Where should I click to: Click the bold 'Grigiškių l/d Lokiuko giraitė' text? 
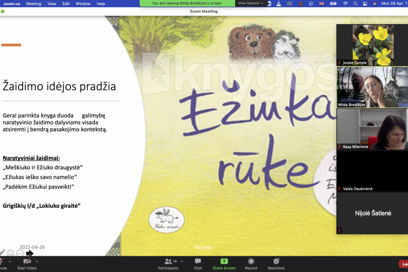(x=41, y=206)
